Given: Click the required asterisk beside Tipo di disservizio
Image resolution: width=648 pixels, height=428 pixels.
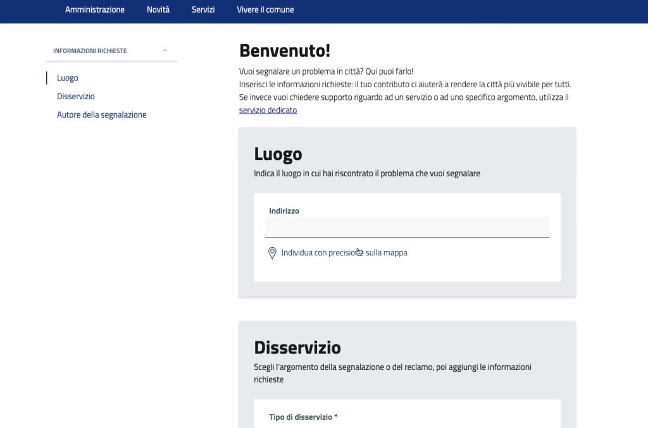Looking at the screenshot, I should pos(335,417).
